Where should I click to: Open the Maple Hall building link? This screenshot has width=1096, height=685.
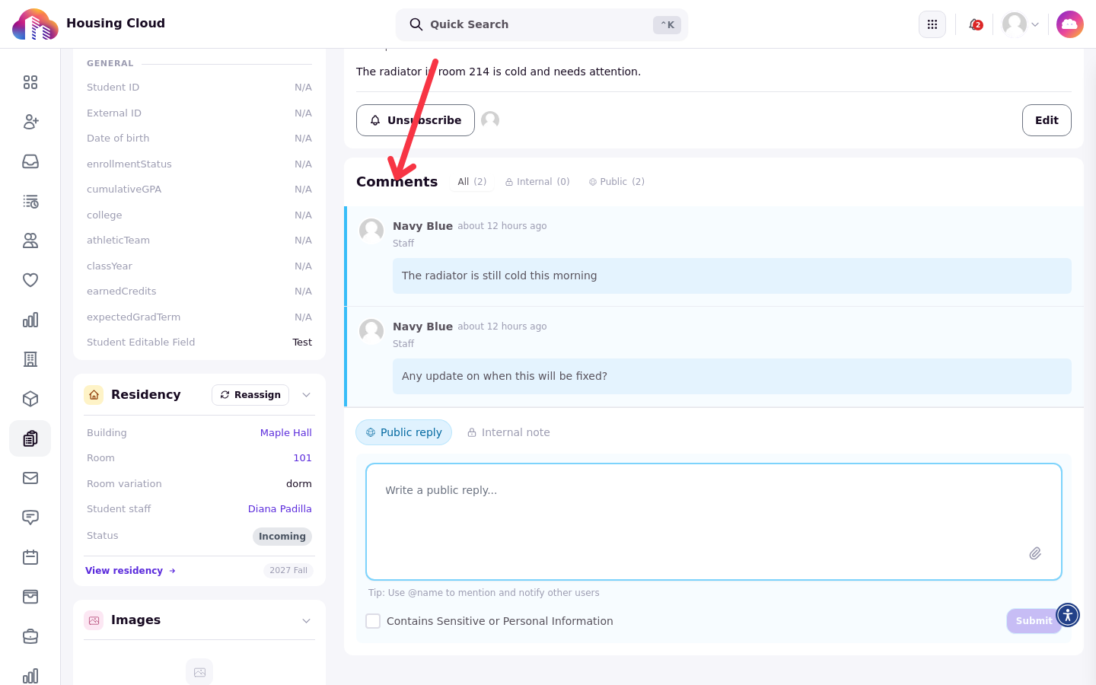pos(286,433)
